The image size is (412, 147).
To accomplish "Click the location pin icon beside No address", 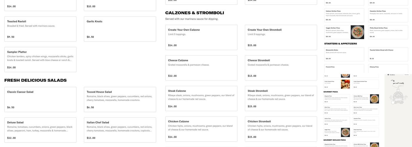I will pyautogui.click(x=388, y=75).
